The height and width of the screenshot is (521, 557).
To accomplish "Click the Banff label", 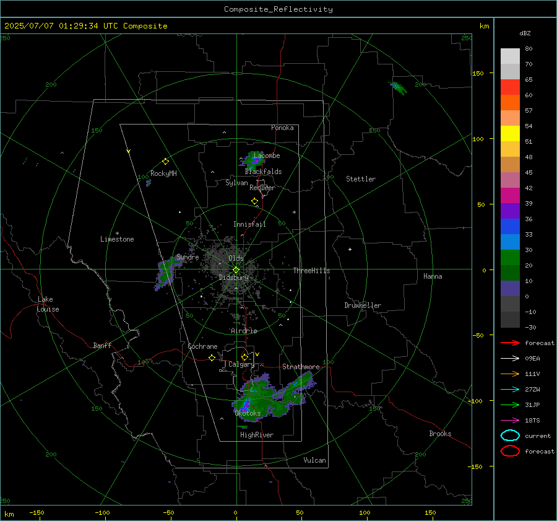I will (x=102, y=346).
